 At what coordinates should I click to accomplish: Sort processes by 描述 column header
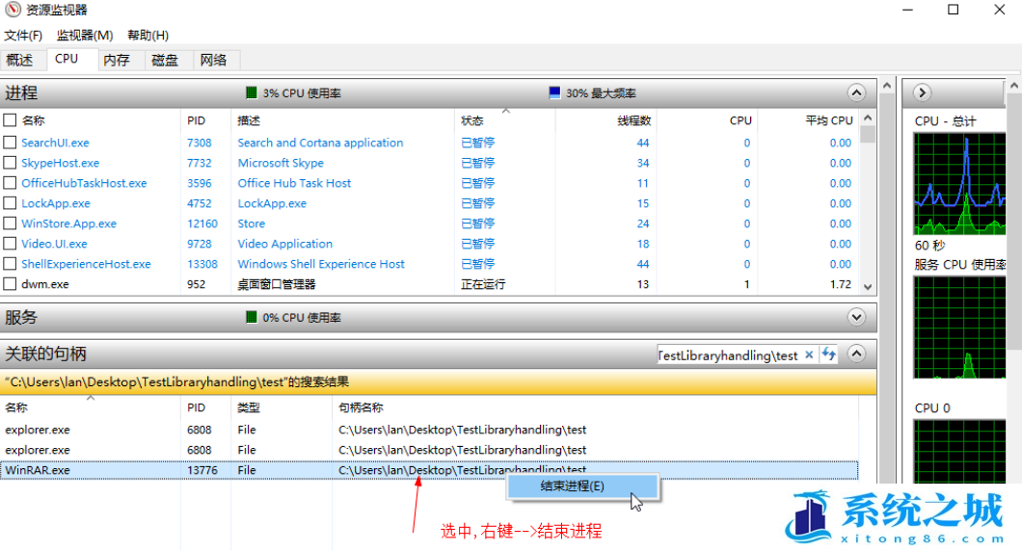point(249,120)
